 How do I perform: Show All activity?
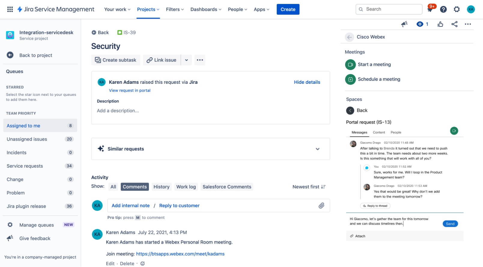(x=113, y=187)
